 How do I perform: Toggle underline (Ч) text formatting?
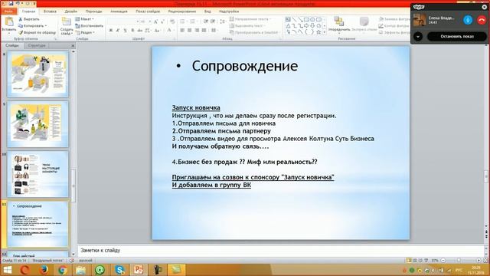[x=126, y=30]
